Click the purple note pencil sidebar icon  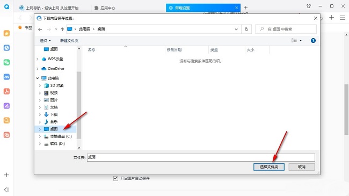(6, 106)
